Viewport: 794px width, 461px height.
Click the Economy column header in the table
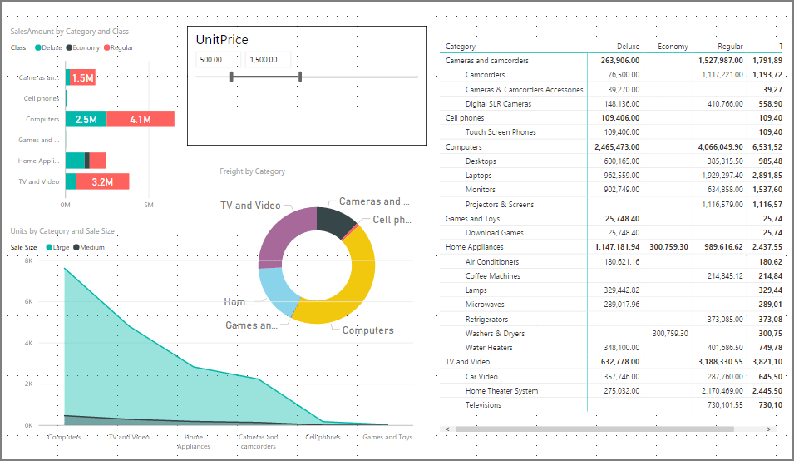point(673,46)
